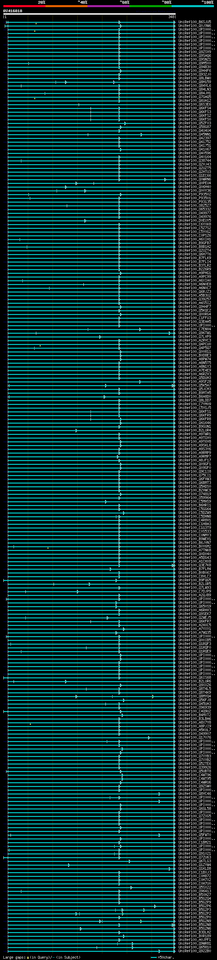Screen dimensions: 217x960
Task: Click hit label UniRef100_A9SF28
Action: click(195, 382)
